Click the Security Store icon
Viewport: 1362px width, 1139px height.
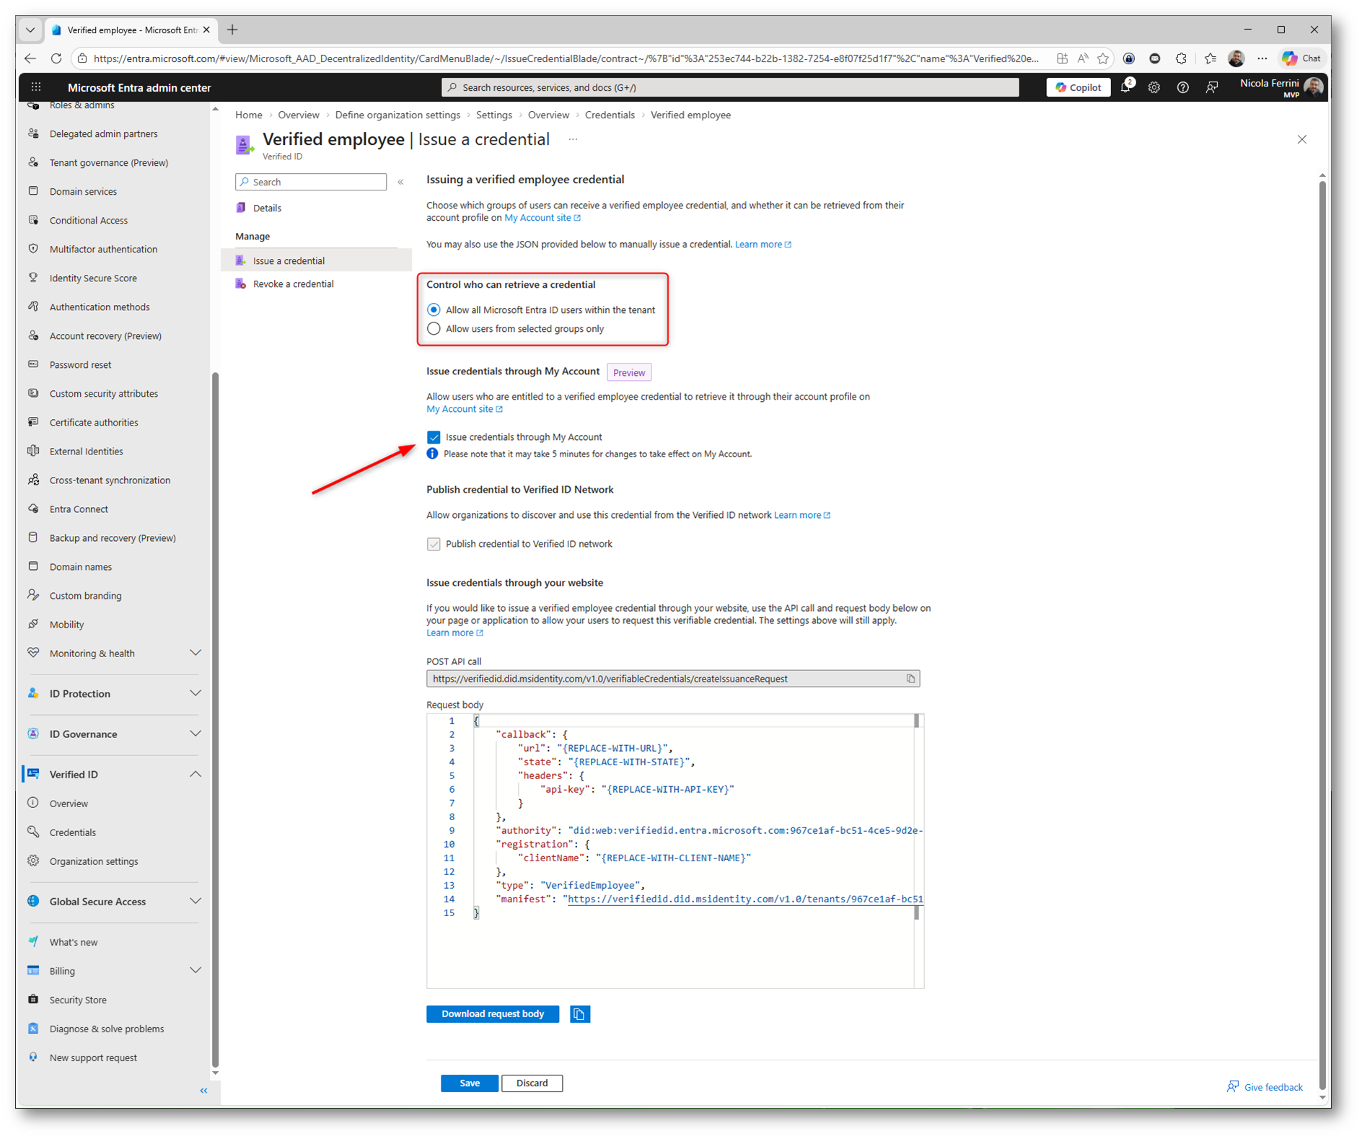coord(33,999)
